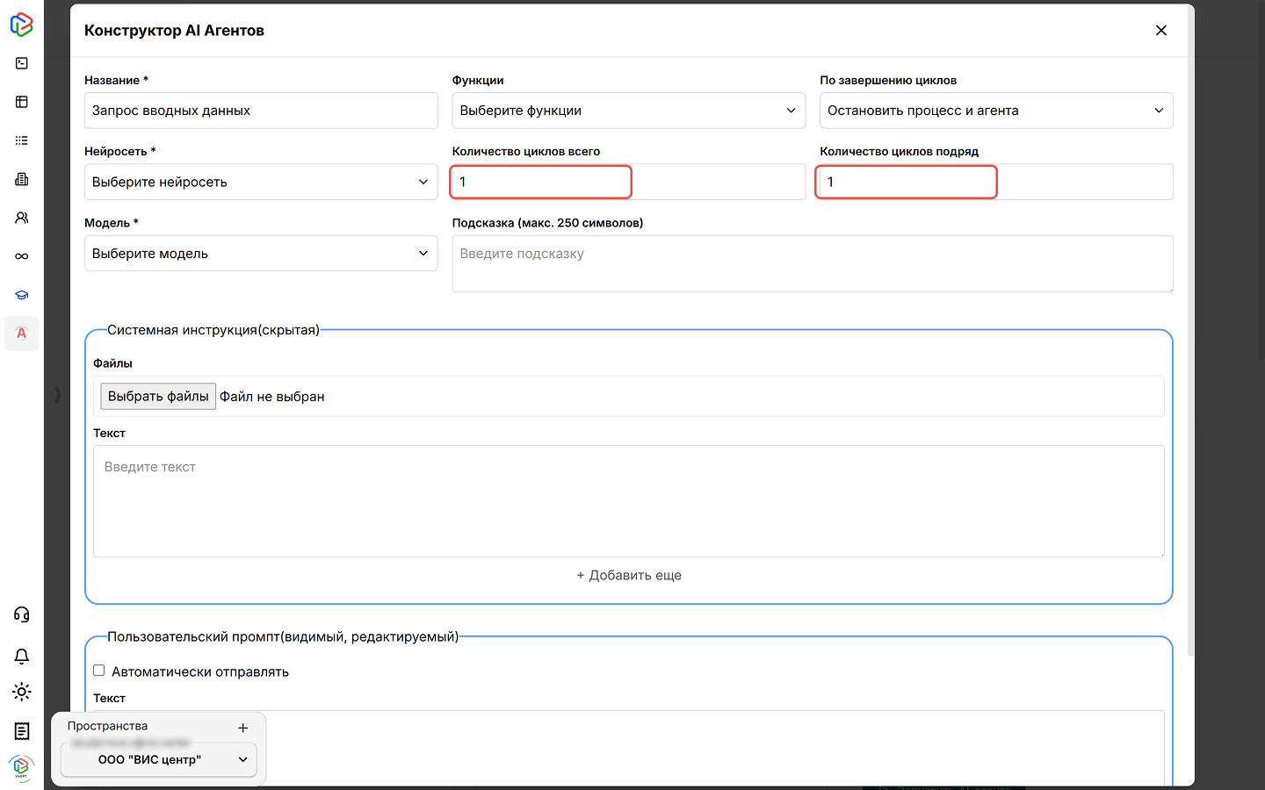Click the + Добавить еще link

629,576
